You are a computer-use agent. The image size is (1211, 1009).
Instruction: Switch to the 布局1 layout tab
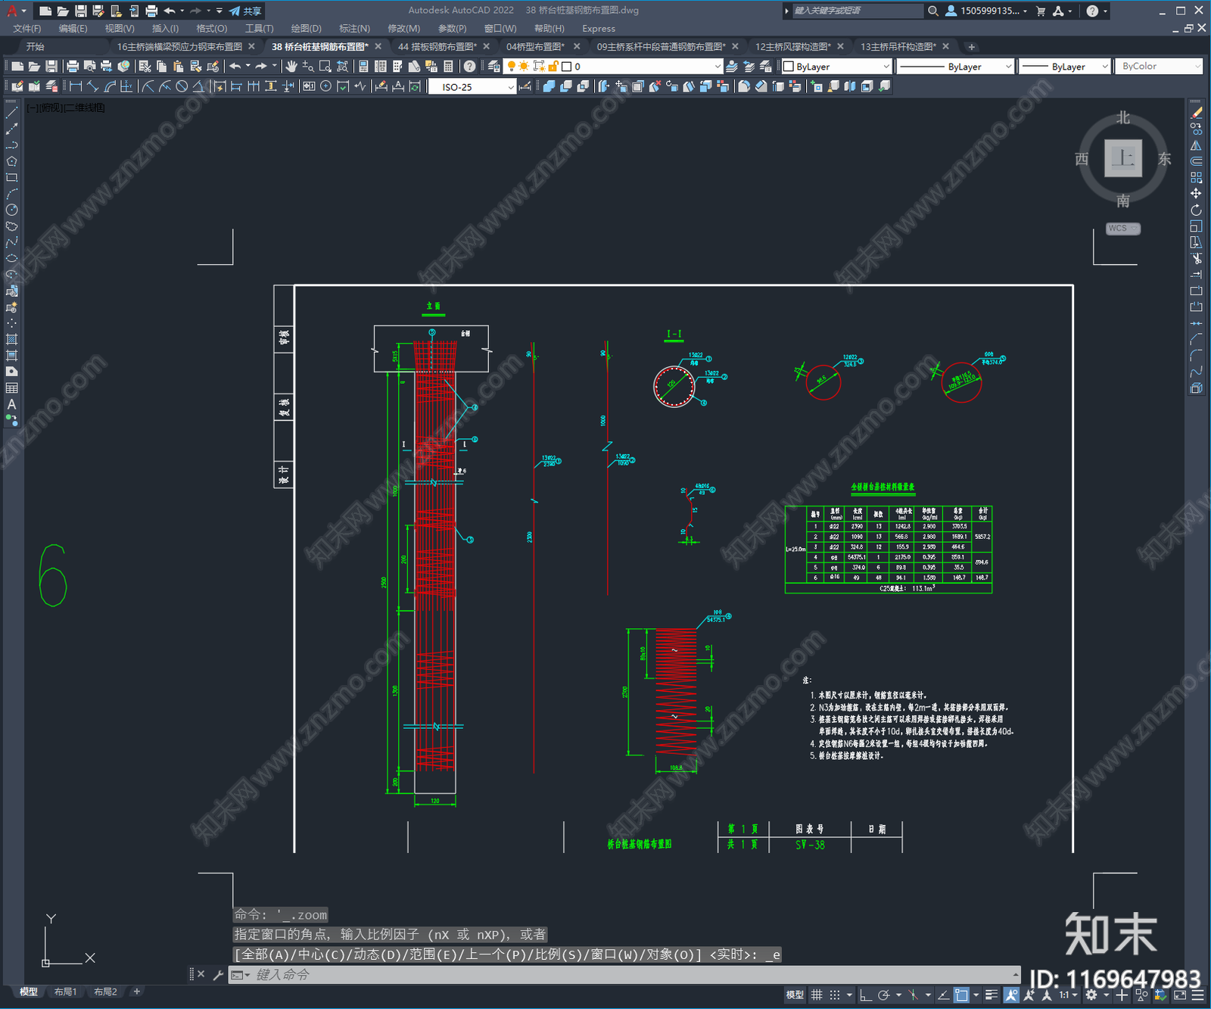tap(65, 992)
